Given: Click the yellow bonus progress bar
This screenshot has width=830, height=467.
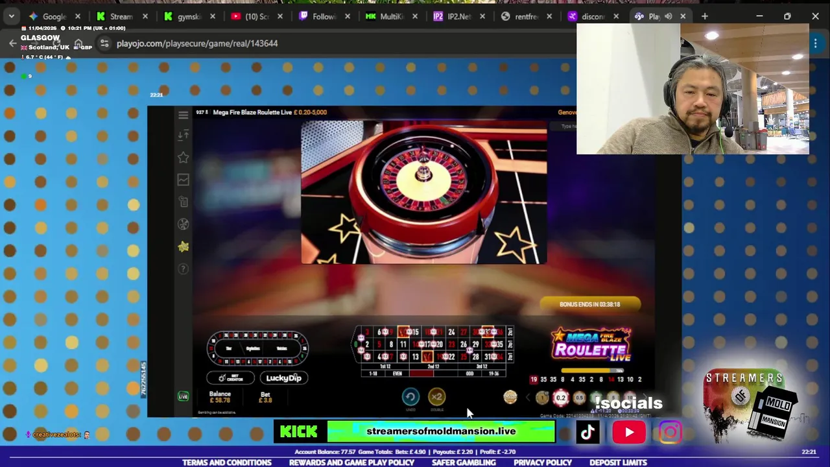Looking at the screenshot, I should 592,370.
